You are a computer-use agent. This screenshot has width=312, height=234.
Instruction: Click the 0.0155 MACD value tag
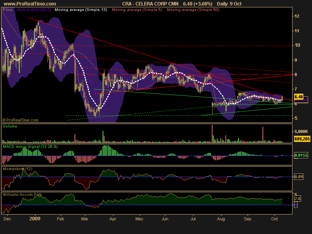click(301, 155)
